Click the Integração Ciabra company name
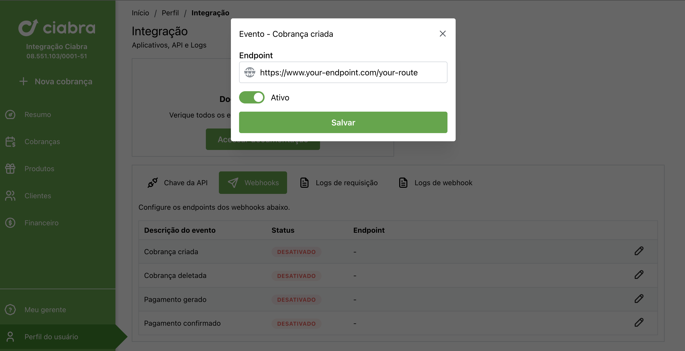 click(57, 46)
